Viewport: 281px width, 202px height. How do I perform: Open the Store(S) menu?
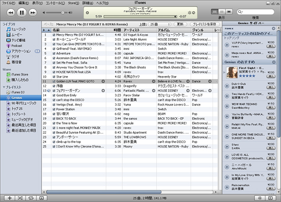click(74, 3)
